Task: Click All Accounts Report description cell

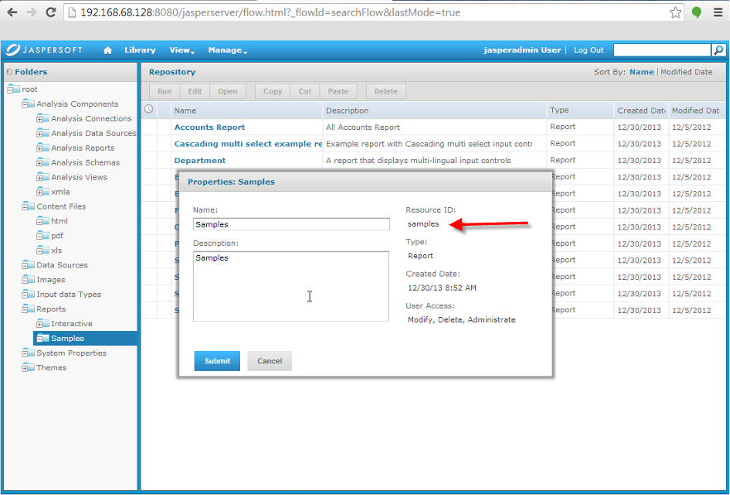Action: pyautogui.click(x=363, y=127)
